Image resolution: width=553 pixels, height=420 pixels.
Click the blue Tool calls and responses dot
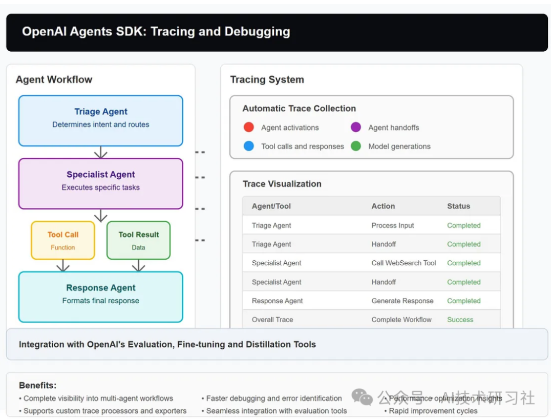[x=249, y=146]
